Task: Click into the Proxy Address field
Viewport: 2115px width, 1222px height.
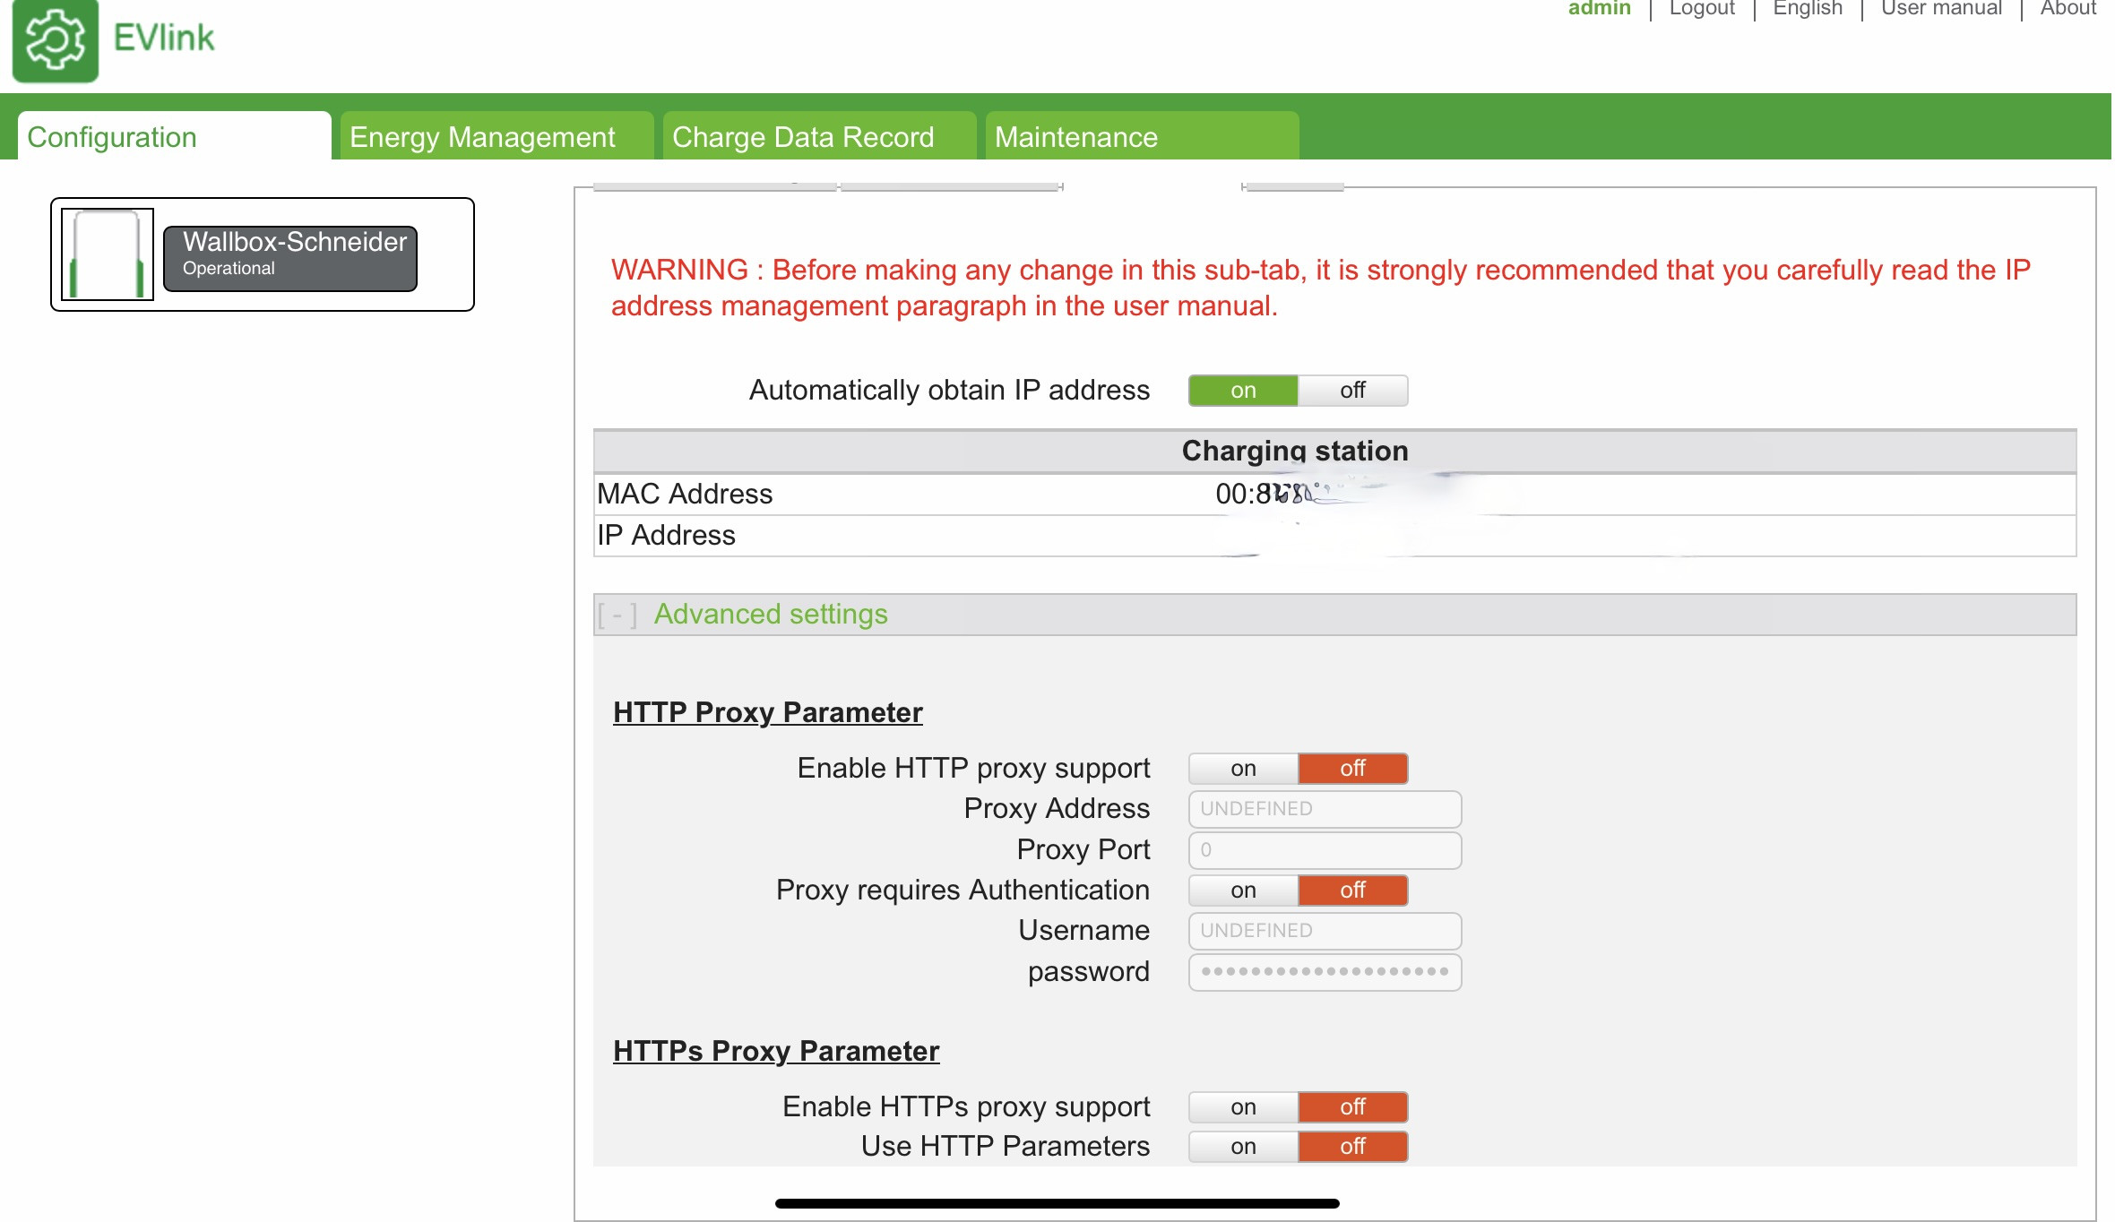Action: point(1325,809)
